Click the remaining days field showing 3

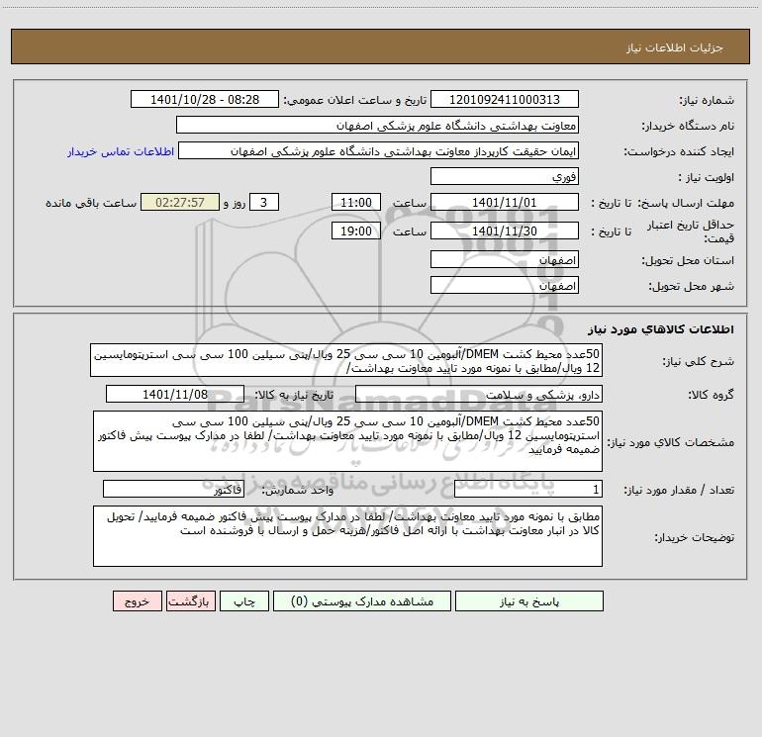click(x=264, y=202)
